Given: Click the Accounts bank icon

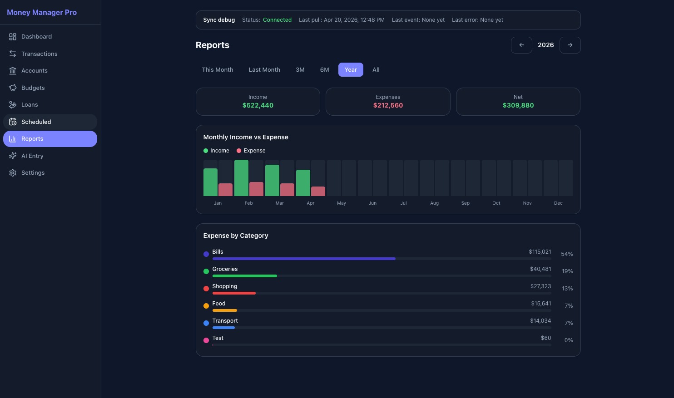Looking at the screenshot, I should (x=13, y=71).
